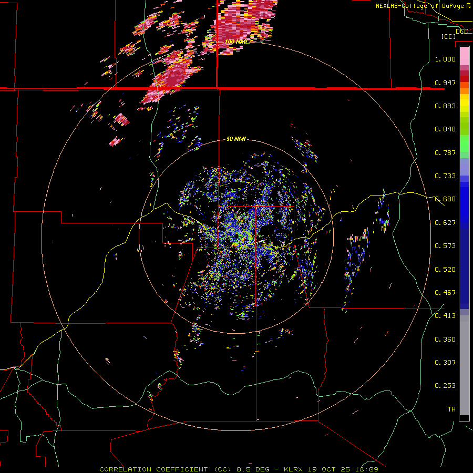Click the [CC] legend heading

pos(448,36)
